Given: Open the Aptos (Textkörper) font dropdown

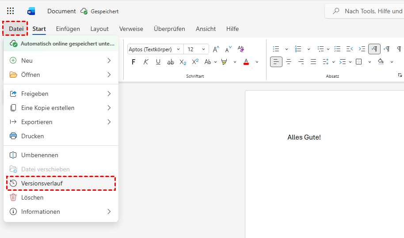Looking at the screenshot, I should [154, 49].
